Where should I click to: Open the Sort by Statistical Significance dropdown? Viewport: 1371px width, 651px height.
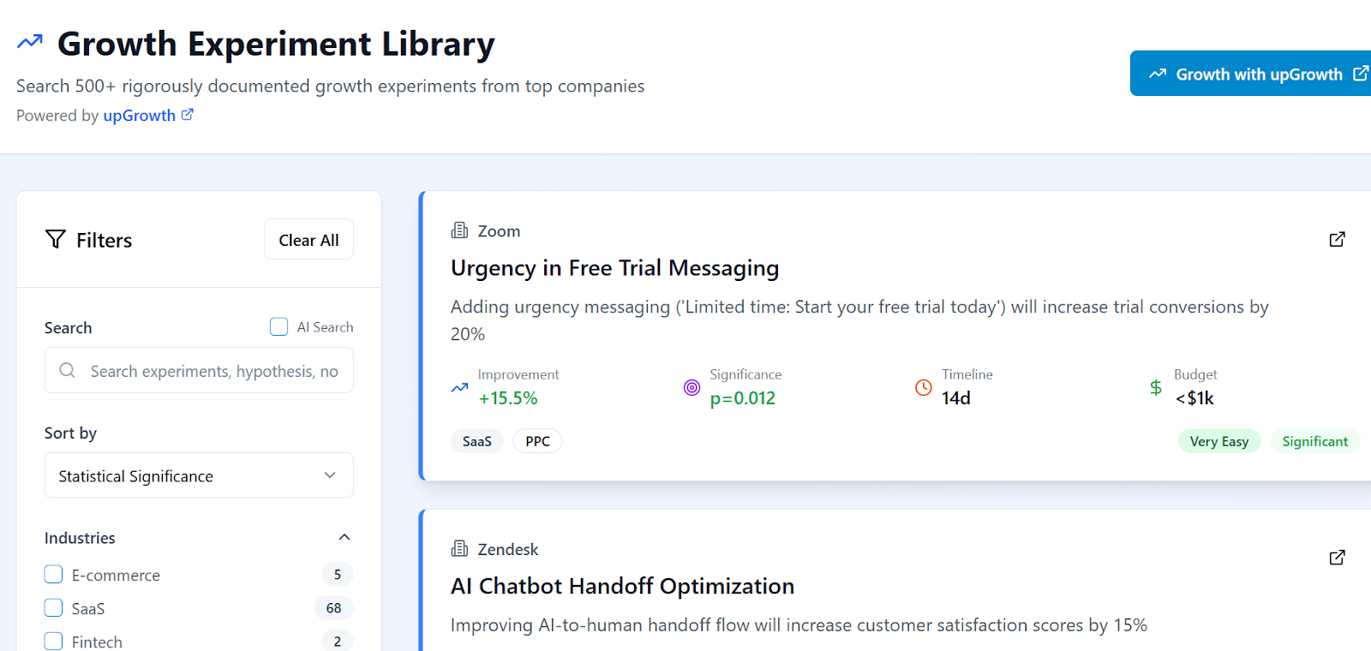(x=199, y=475)
